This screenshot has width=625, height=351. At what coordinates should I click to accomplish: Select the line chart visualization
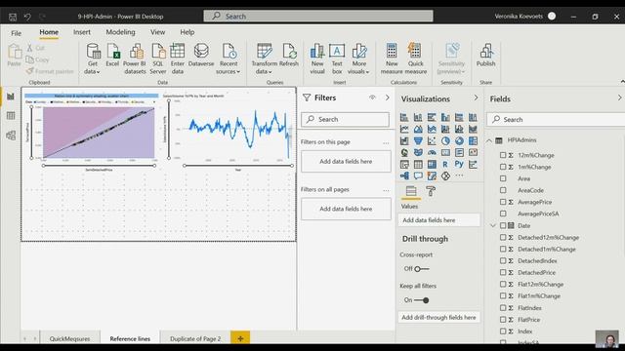pyautogui.click(x=404, y=129)
